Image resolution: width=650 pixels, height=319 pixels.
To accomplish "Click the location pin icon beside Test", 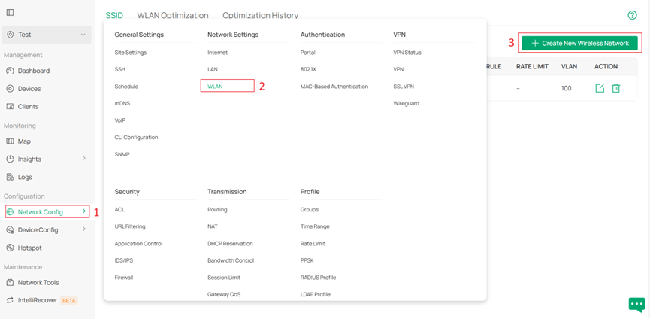I will click(11, 35).
